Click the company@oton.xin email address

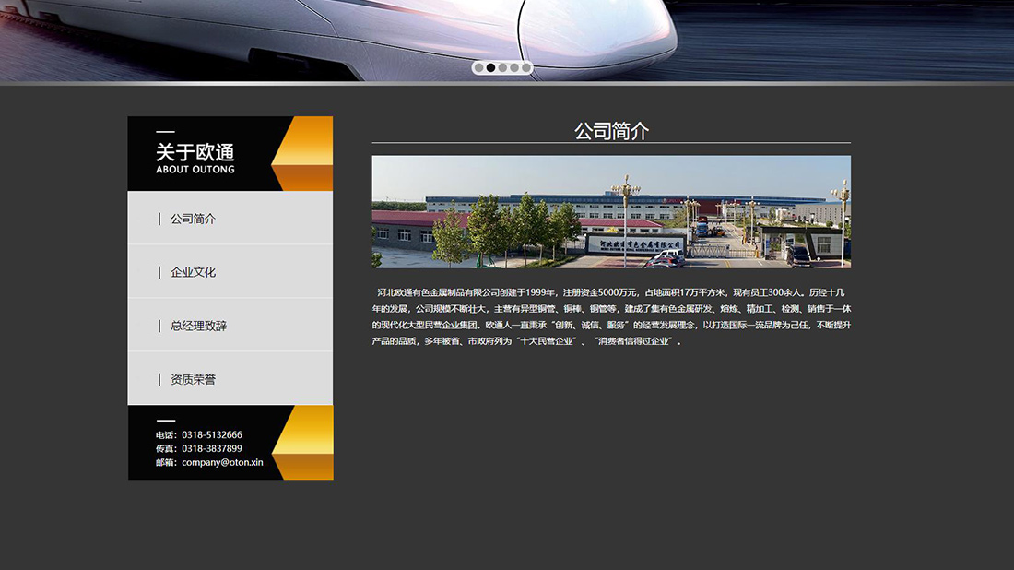[x=222, y=462]
